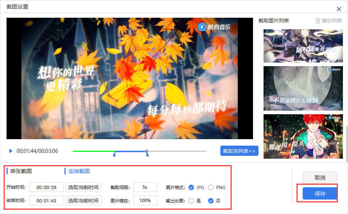Click the 图片缩放 100% field
Viewport: 348px width, 214px height.
coord(145,201)
